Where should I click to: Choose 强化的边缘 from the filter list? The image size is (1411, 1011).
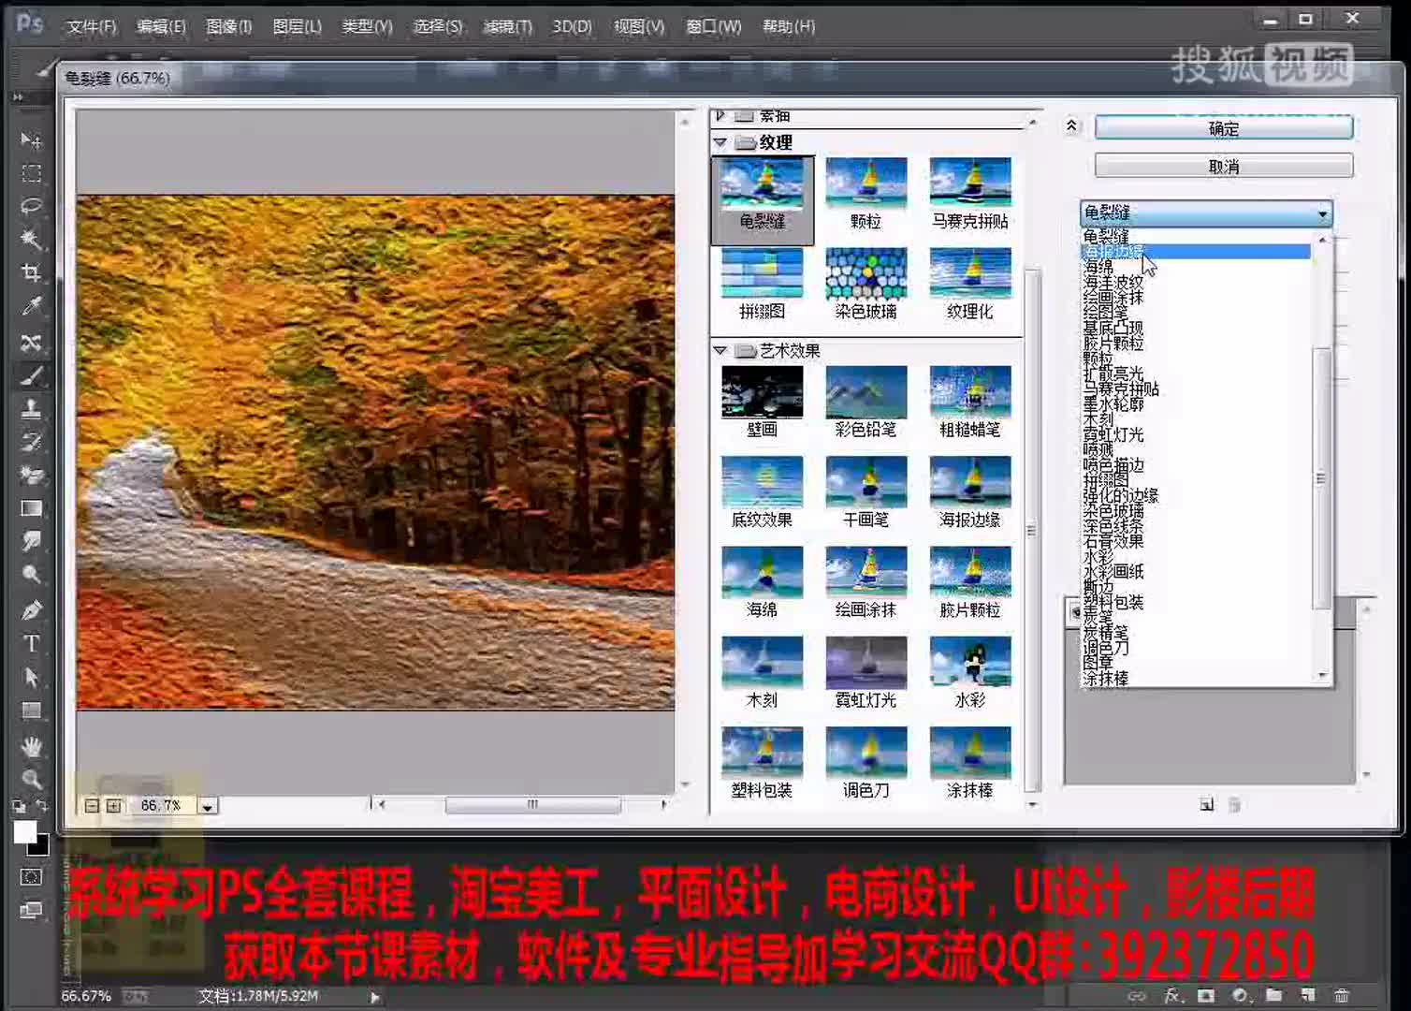tap(1121, 495)
